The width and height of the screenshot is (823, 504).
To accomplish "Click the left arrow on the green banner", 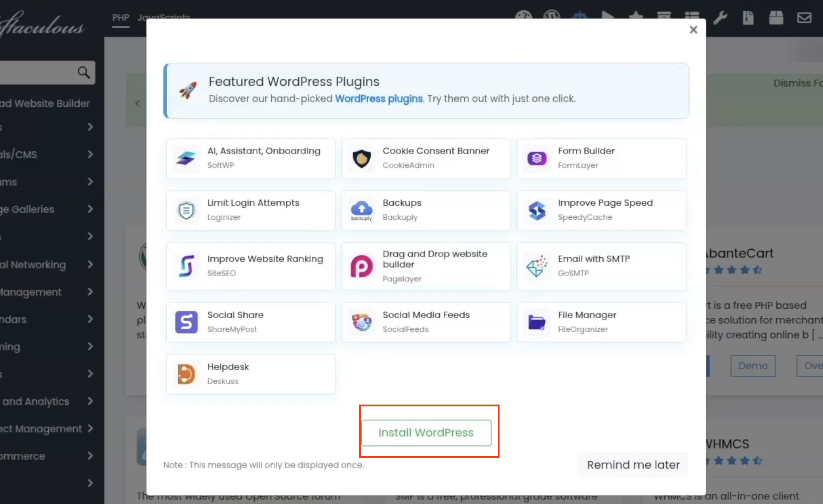I will tap(138, 103).
